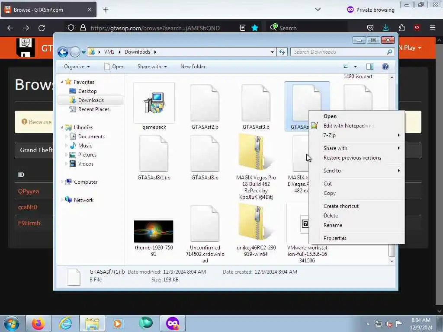Select the unikey46RC2 zip archive icon
The height and width of the screenshot is (332, 443).
[x=255, y=222]
